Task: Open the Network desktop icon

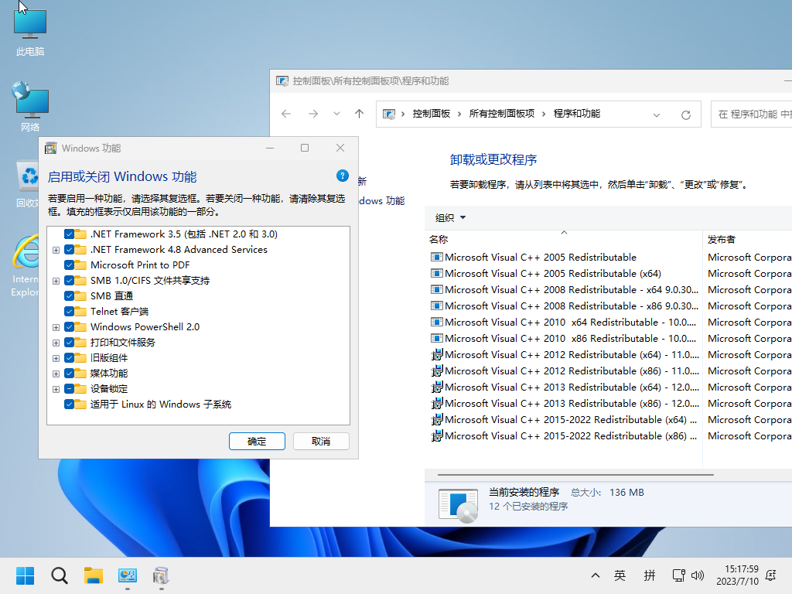Action: tap(30, 107)
